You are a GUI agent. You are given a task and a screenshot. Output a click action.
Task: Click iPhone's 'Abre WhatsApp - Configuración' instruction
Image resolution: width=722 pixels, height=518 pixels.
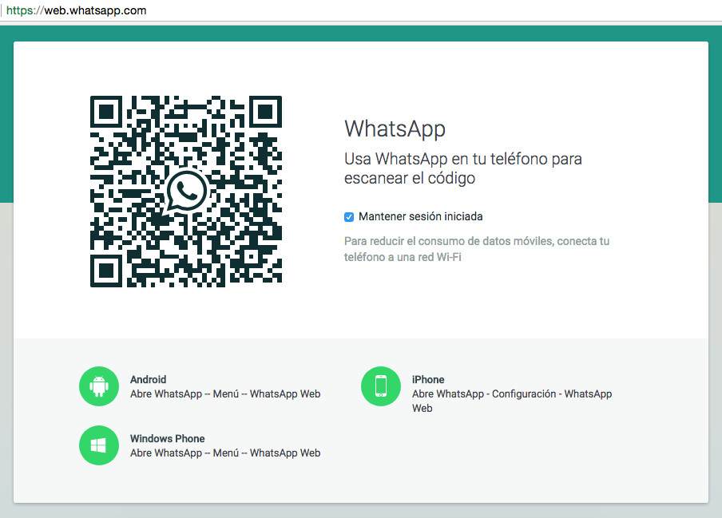coord(512,401)
